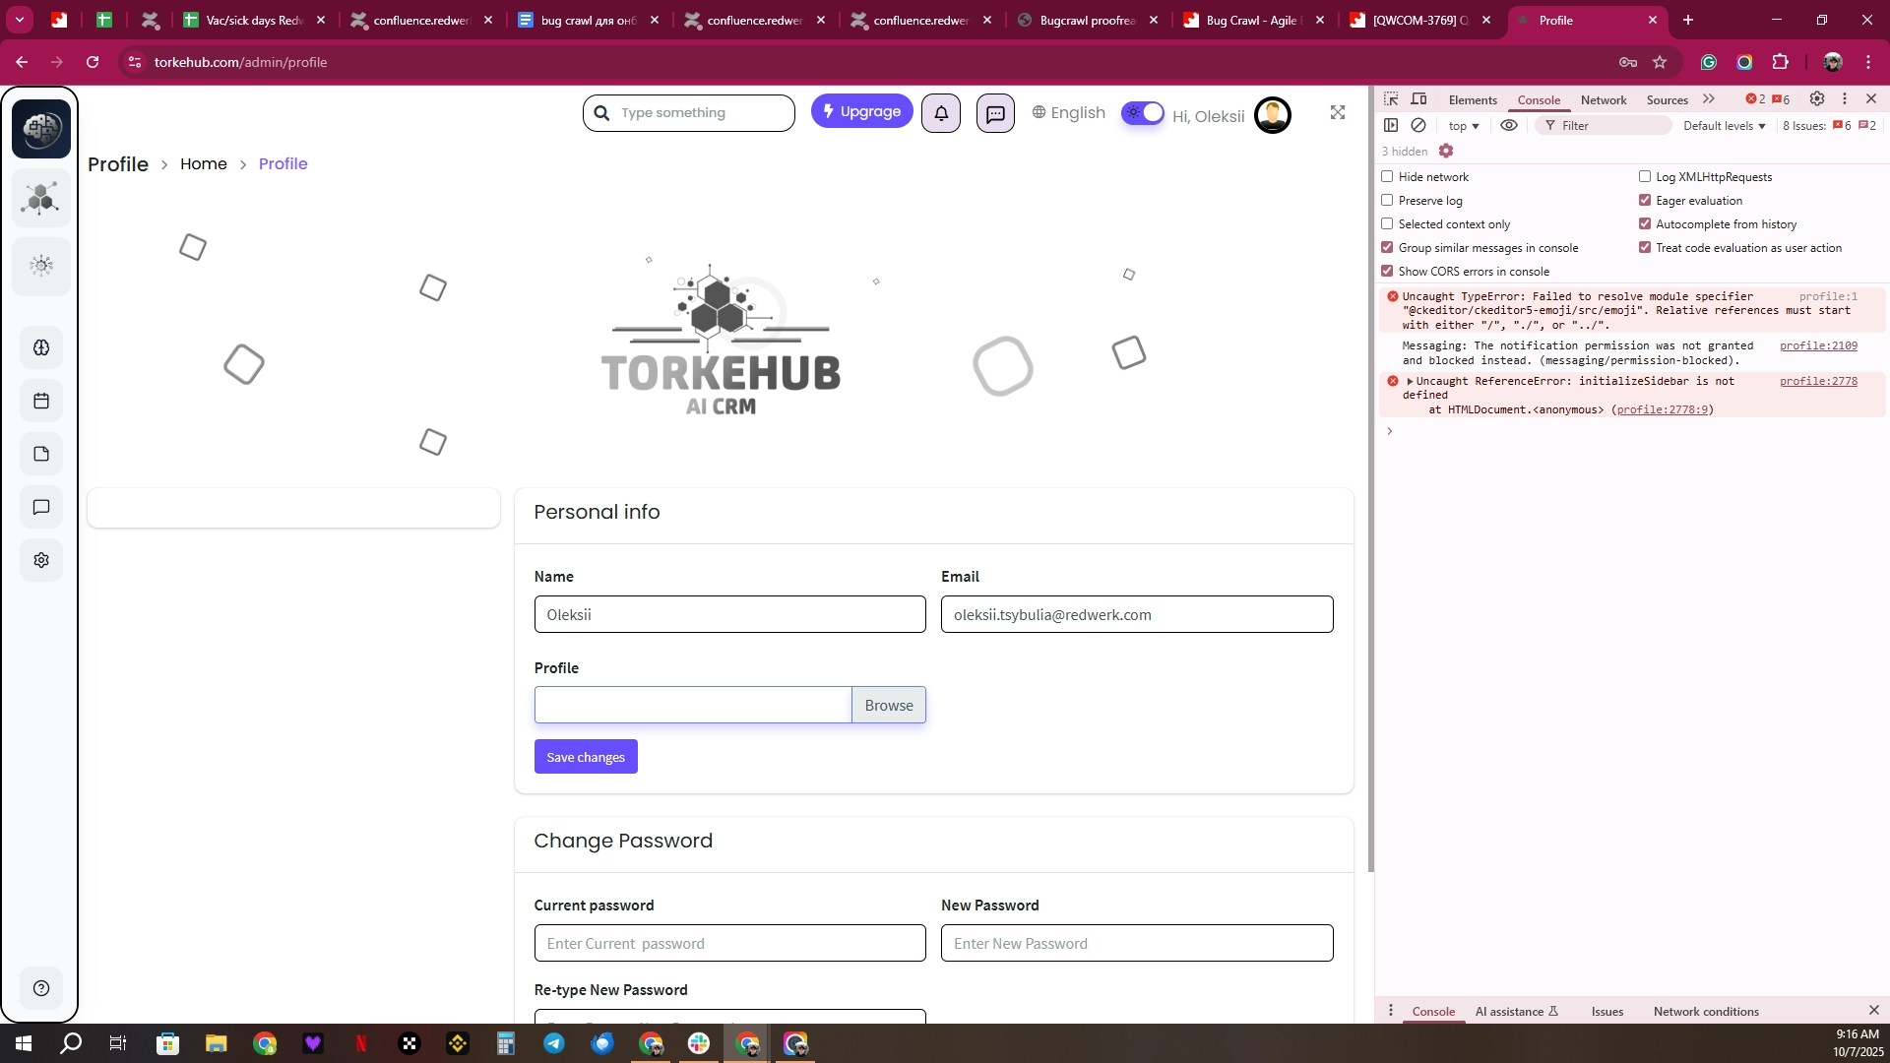Open the chat bubble icon in the sidebar

41,507
